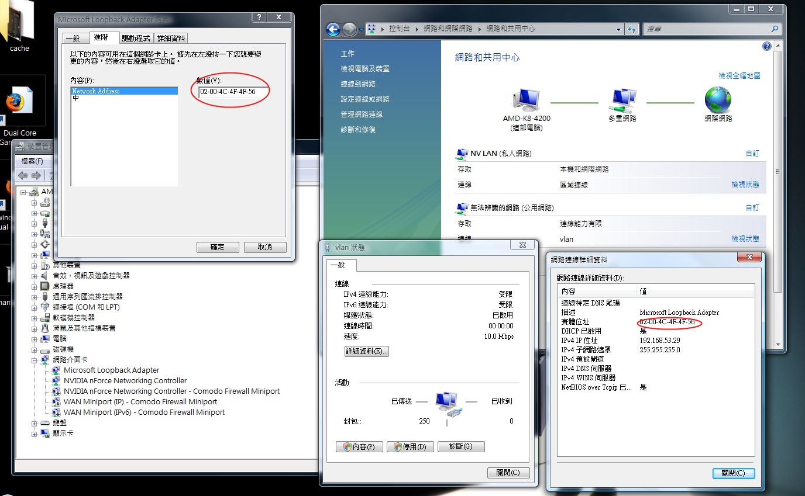The image size is (805, 496).
Task: Refresh the Network and Sharing Center address bar
Action: [x=632, y=29]
